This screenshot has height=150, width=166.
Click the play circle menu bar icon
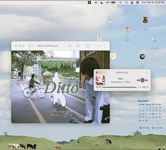tap(96, 2)
